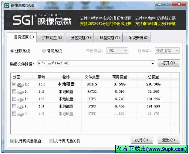Click the C: system drive icon
Screen dimensions: 189x154
[20, 85]
